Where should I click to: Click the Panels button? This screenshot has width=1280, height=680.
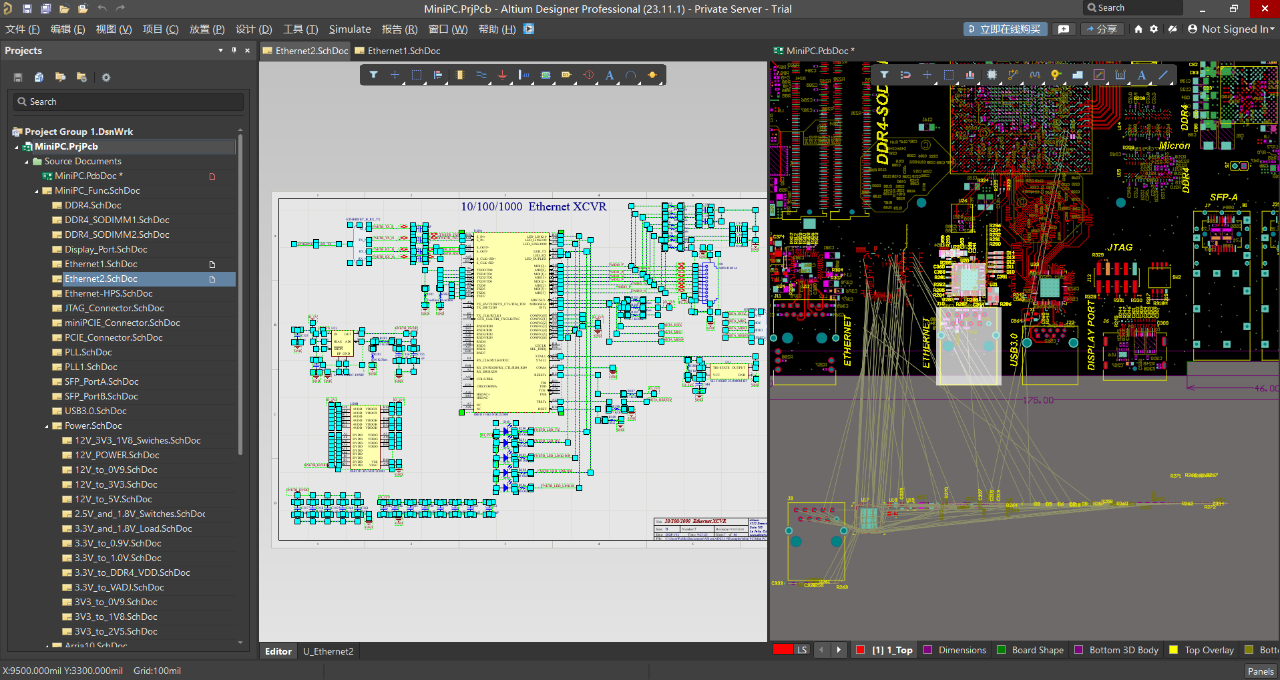1260,671
